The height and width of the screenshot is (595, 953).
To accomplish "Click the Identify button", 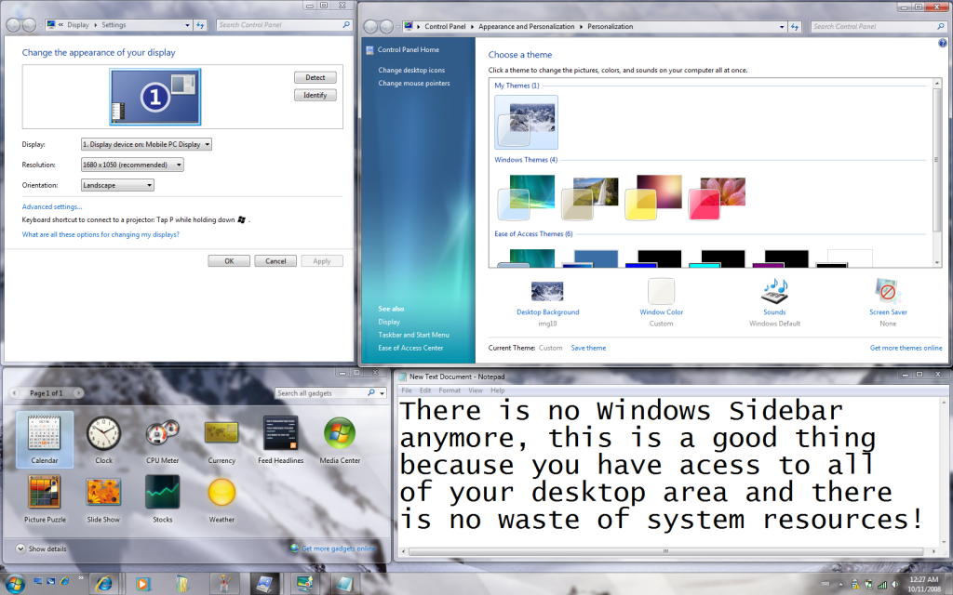I will [x=315, y=96].
